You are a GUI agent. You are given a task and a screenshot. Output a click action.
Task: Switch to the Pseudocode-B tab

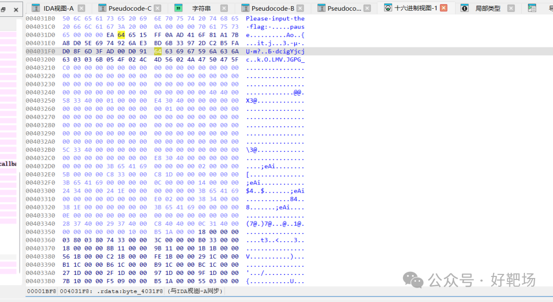click(272, 8)
